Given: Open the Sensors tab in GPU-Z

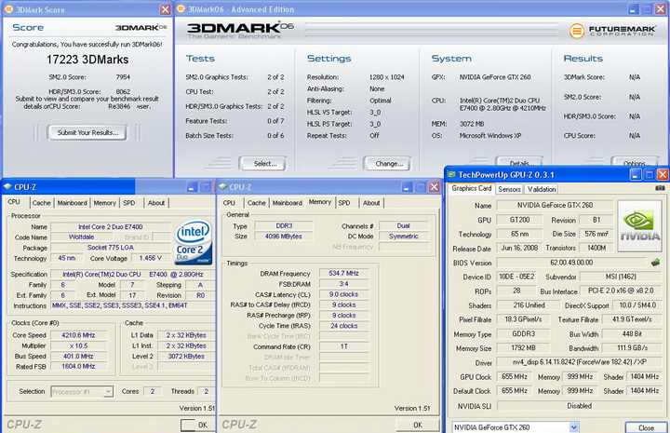Looking at the screenshot, I should coord(509,189).
